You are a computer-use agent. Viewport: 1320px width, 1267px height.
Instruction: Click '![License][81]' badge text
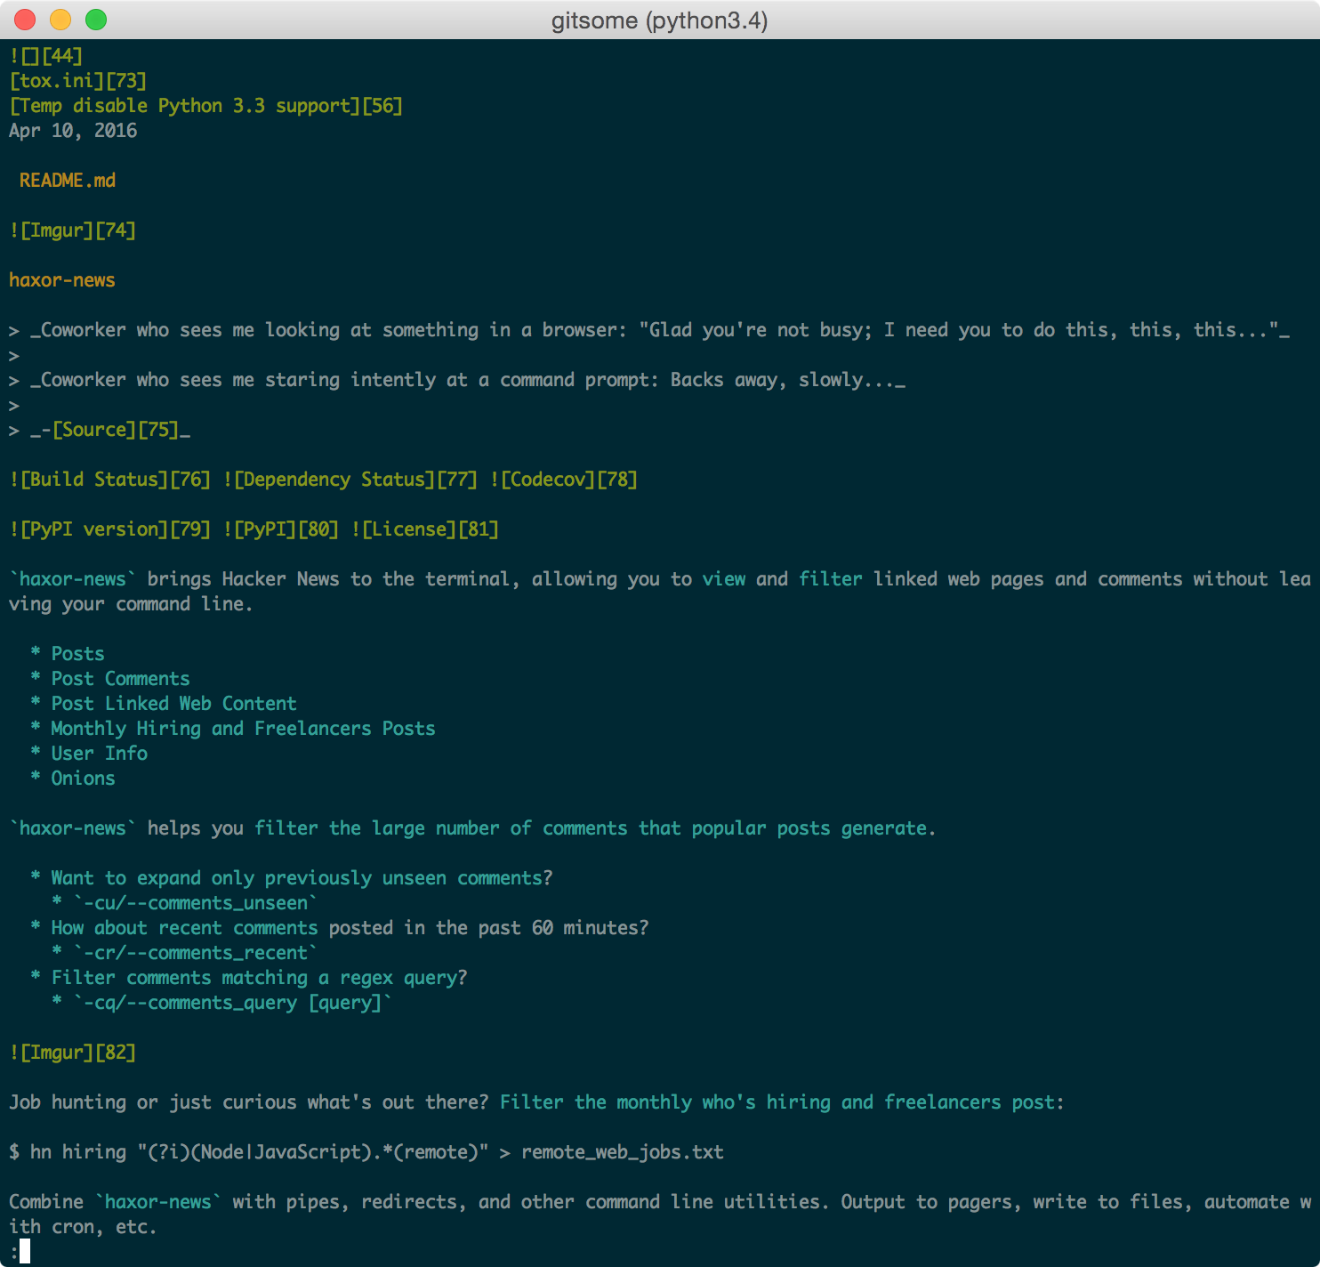(425, 529)
